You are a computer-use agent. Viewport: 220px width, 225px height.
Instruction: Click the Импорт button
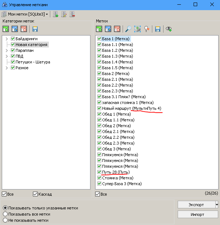click(x=197, y=214)
